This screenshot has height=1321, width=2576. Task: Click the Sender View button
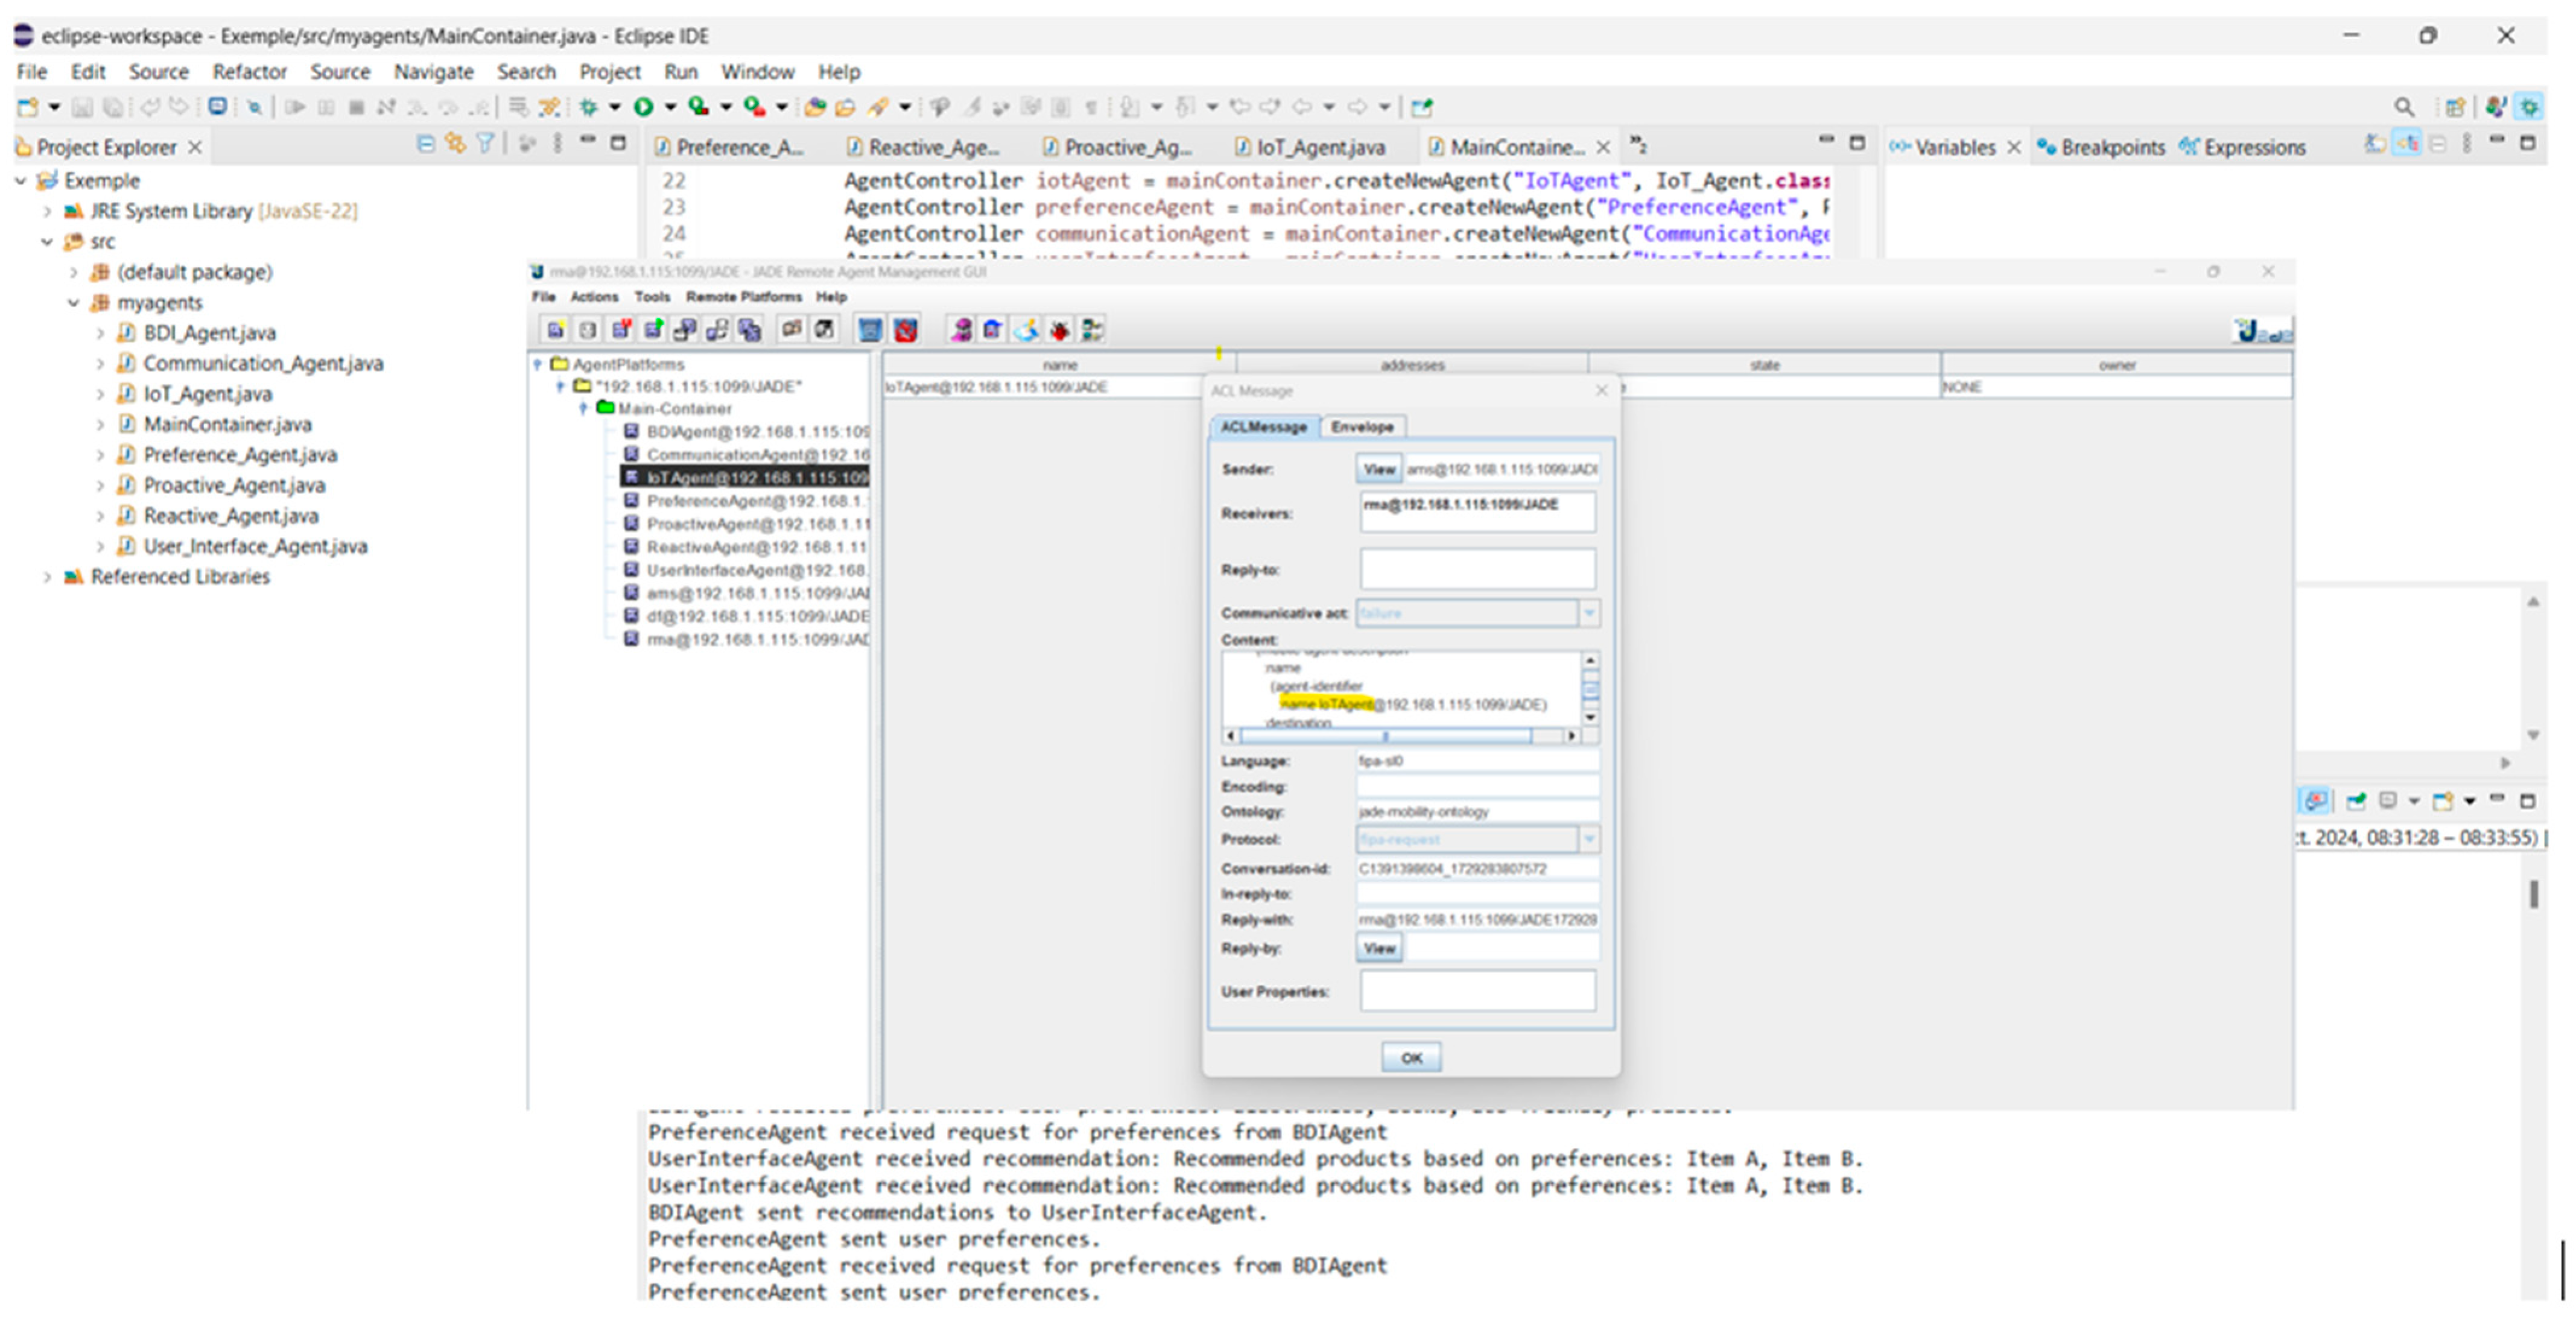1378,469
